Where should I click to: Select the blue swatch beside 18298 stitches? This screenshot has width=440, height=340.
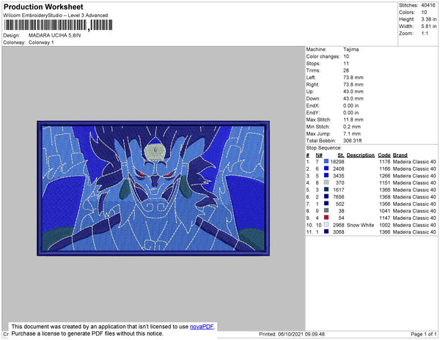click(326, 161)
